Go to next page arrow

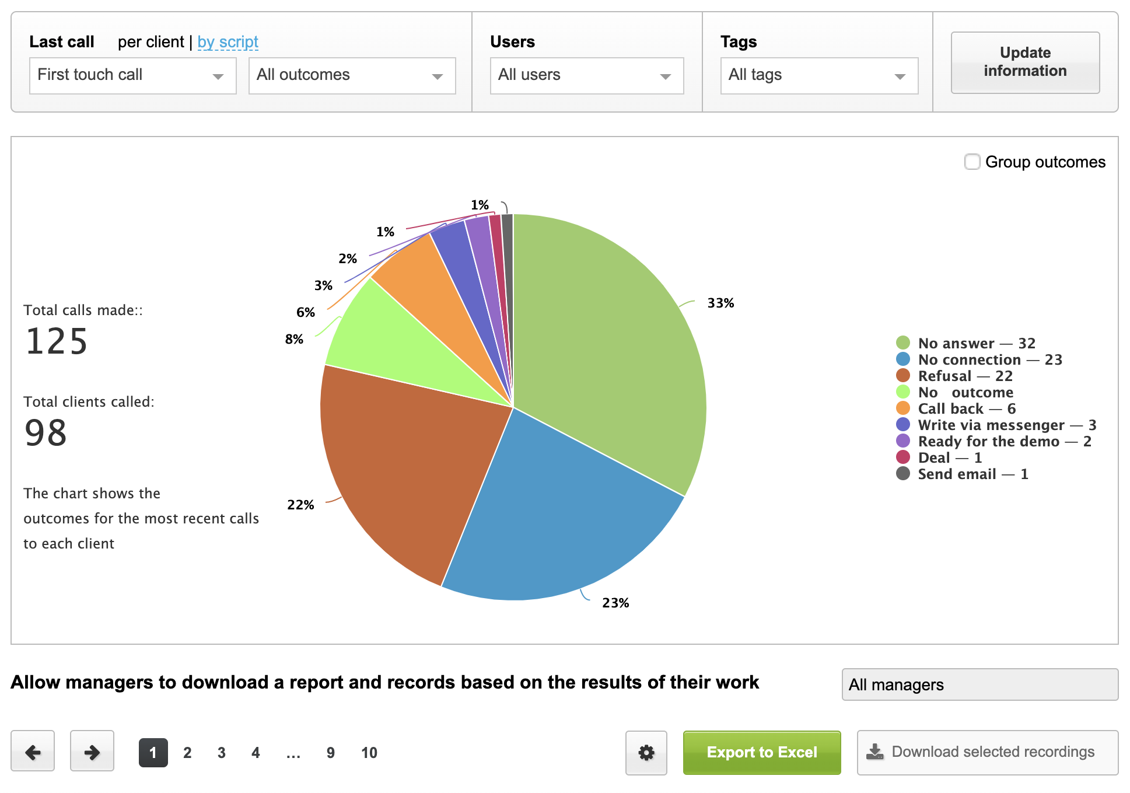pos(92,752)
